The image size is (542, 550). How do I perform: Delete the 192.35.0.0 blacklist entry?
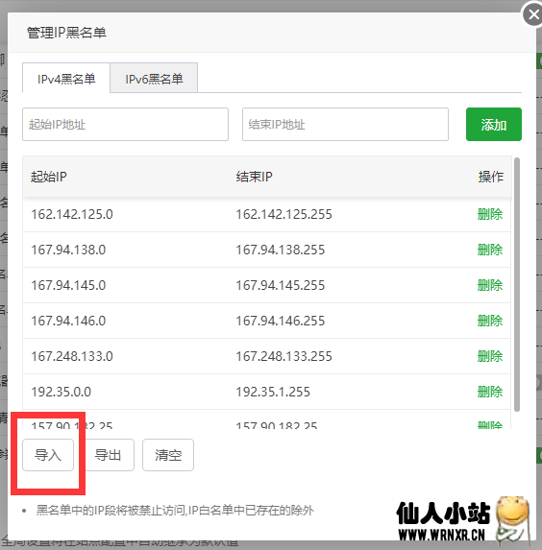490,392
